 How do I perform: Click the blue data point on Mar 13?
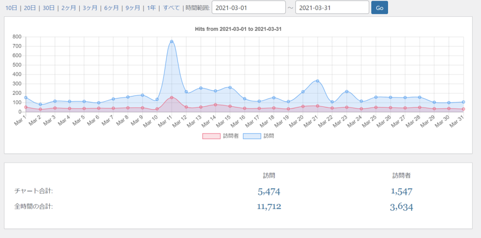pos(201,88)
